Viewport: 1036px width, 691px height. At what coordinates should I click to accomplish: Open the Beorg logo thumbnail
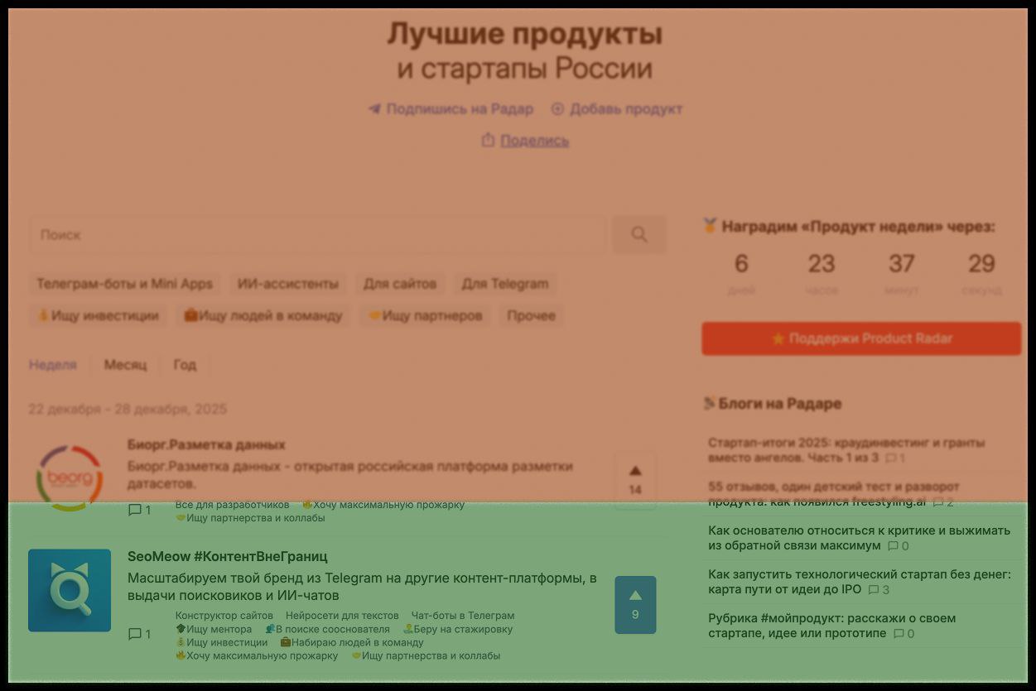(x=70, y=478)
